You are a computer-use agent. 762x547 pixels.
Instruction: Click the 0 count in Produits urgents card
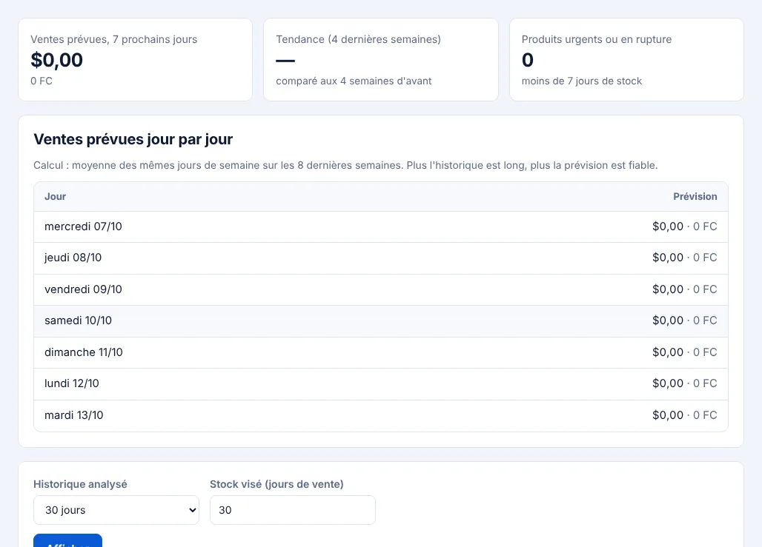tap(528, 60)
